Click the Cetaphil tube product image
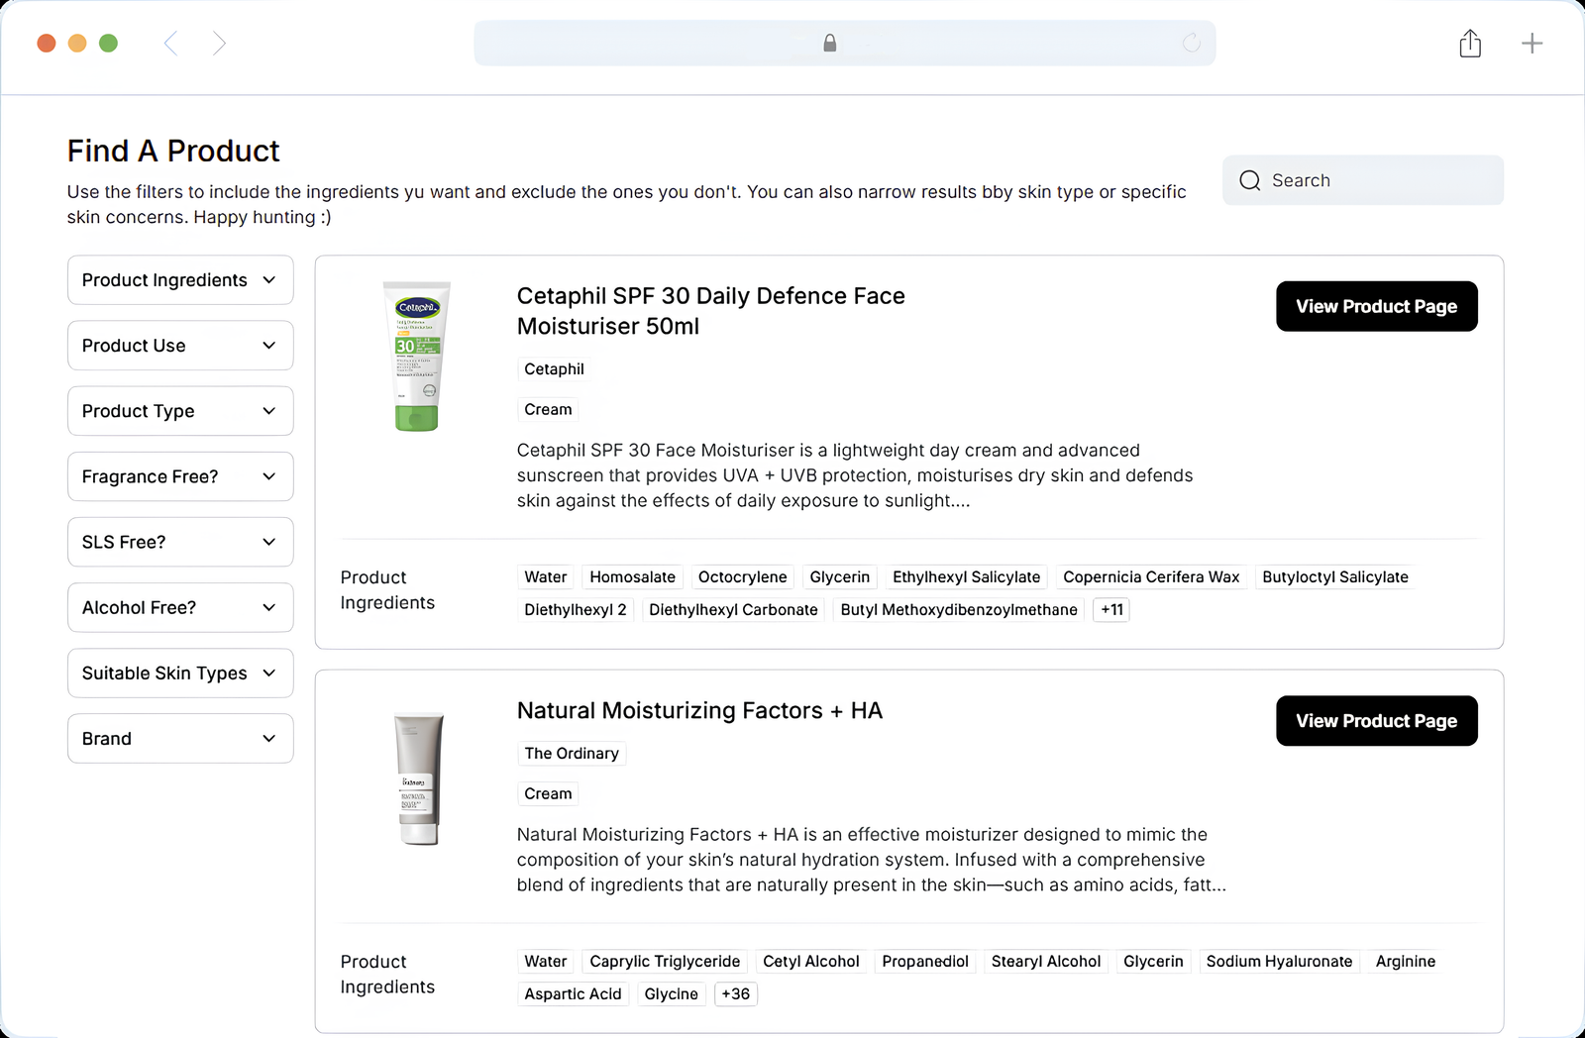This screenshot has width=1585, height=1038. 417,357
